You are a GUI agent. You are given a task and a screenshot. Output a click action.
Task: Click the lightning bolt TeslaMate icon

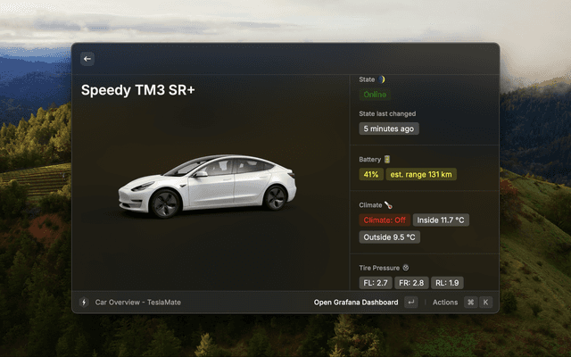[84, 303]
